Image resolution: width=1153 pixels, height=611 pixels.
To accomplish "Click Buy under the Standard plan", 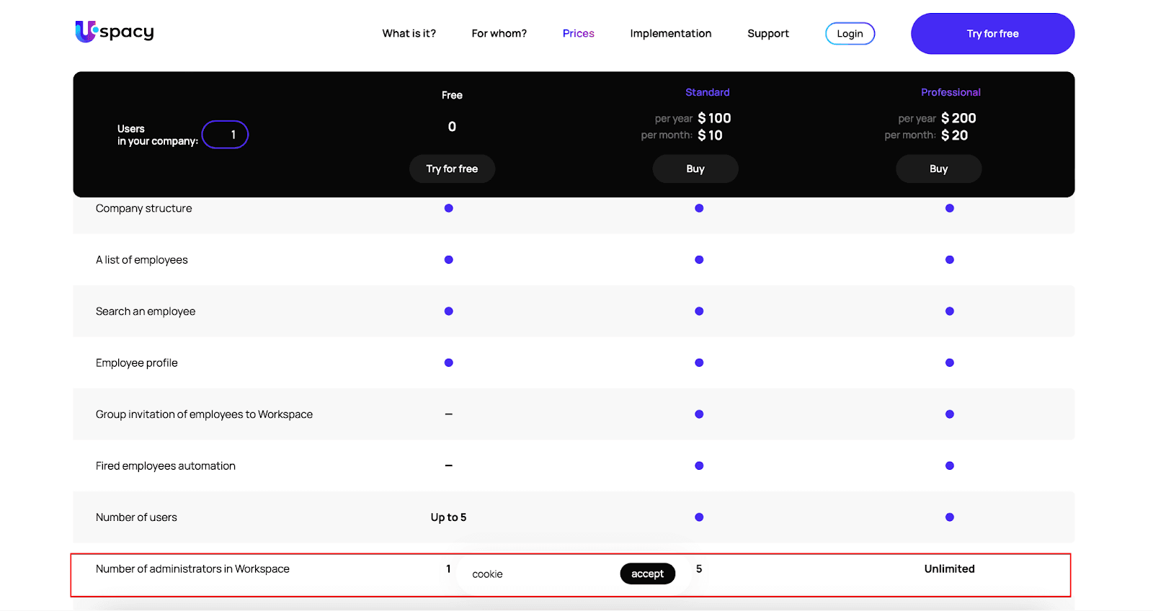I will click(695, 169).
